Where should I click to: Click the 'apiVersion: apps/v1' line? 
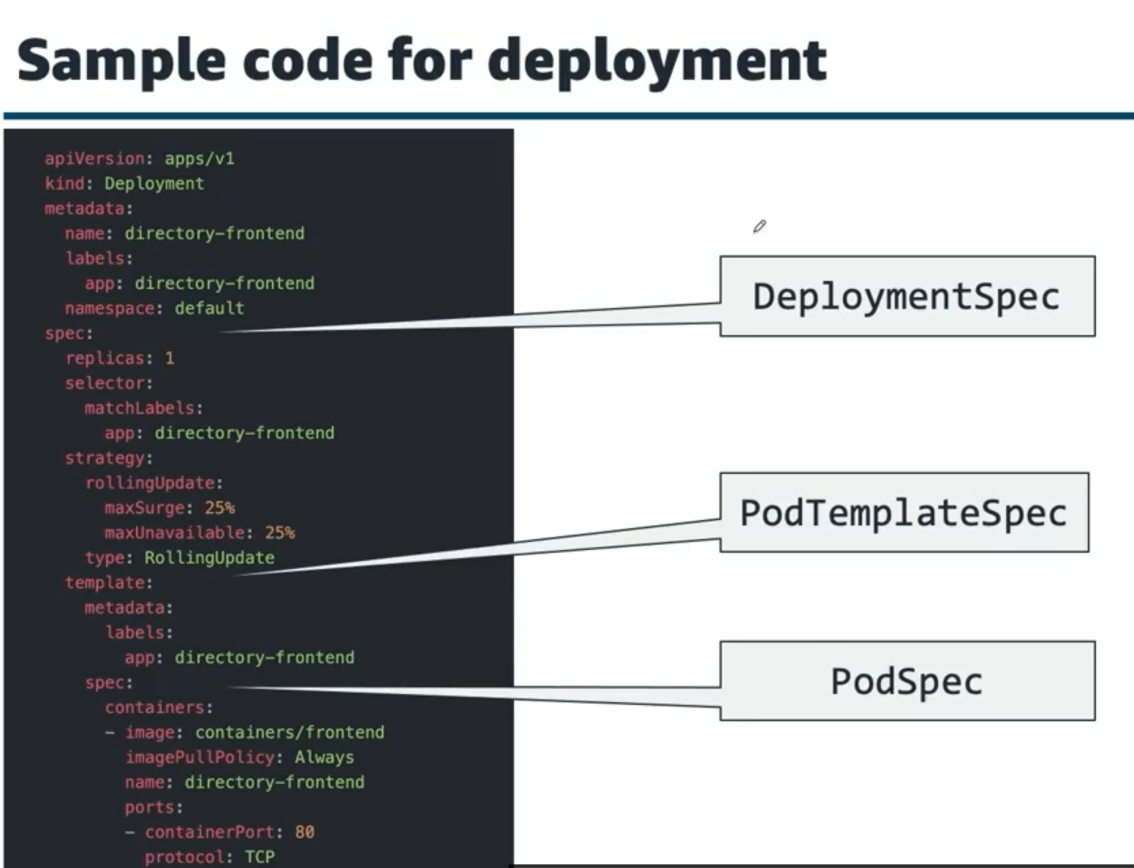(140, 159)
